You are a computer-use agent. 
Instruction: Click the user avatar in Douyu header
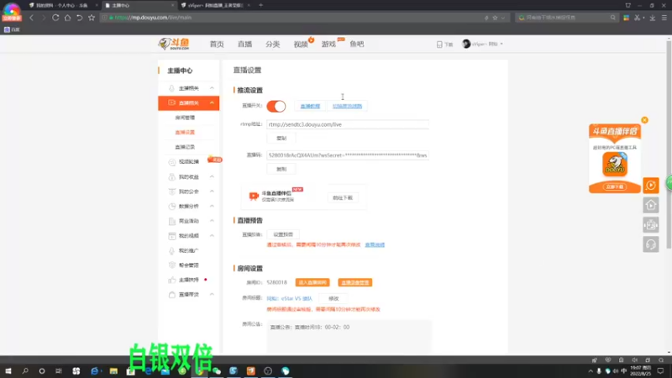point(466,44)
